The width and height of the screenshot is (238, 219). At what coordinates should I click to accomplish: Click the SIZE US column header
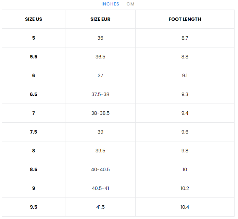coord(34,19)
